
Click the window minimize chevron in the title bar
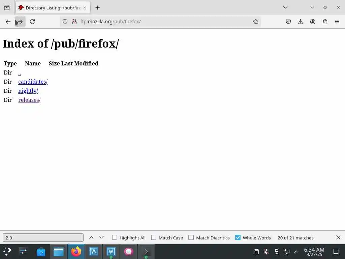(x=312, y=7)
